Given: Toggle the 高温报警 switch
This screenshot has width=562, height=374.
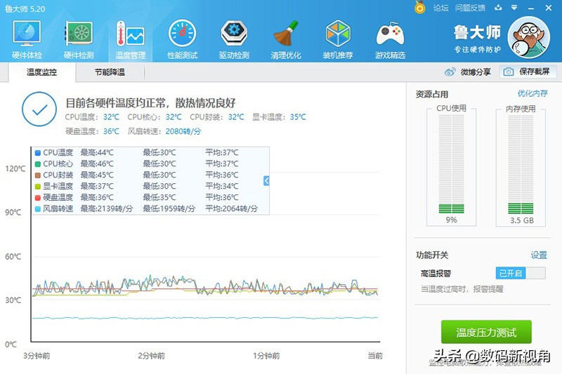Looking at the screenshot, I should (x=521, y=273).
